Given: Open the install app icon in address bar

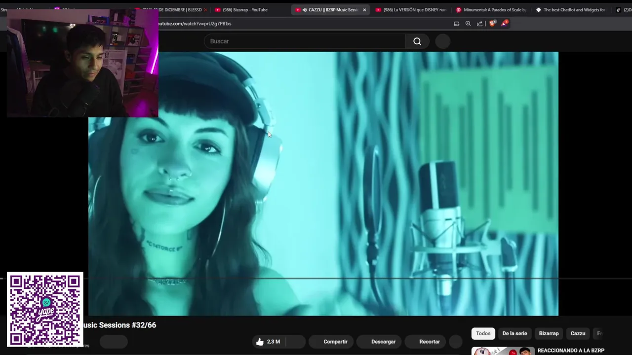Looking at the screenshot, I should click(x=456, y=24).
